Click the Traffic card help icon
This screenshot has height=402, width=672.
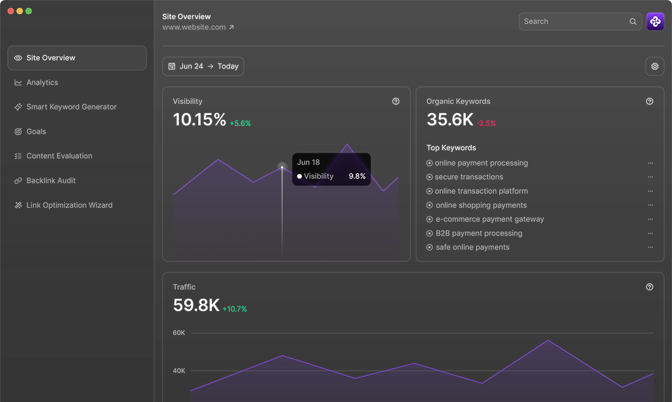[x=650, y=287]
